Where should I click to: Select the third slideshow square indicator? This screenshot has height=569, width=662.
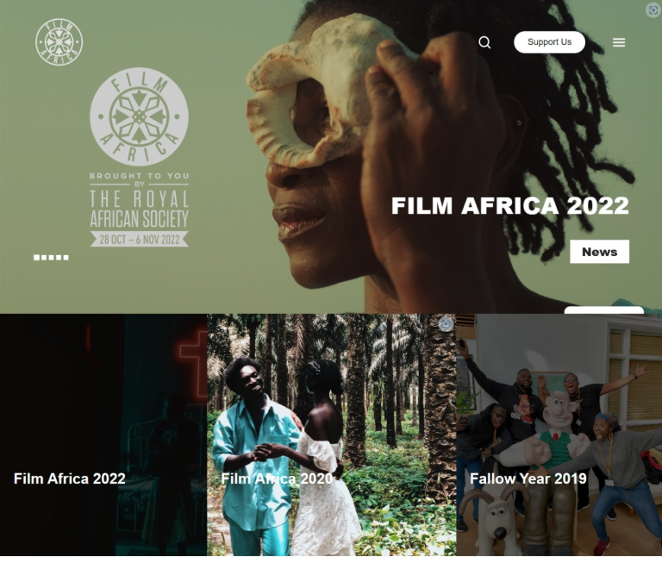(51, 258)
